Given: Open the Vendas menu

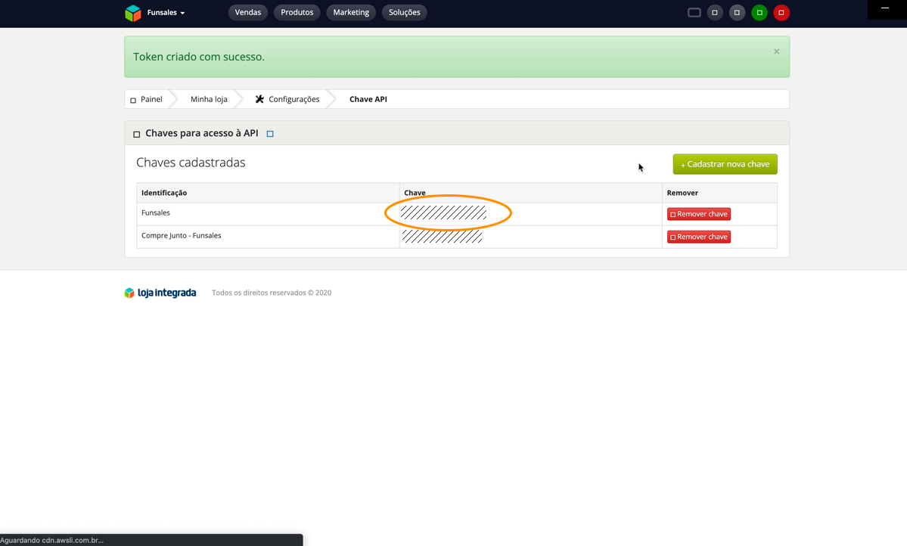Looking at the screenshot, I should [x=247, y=12].
